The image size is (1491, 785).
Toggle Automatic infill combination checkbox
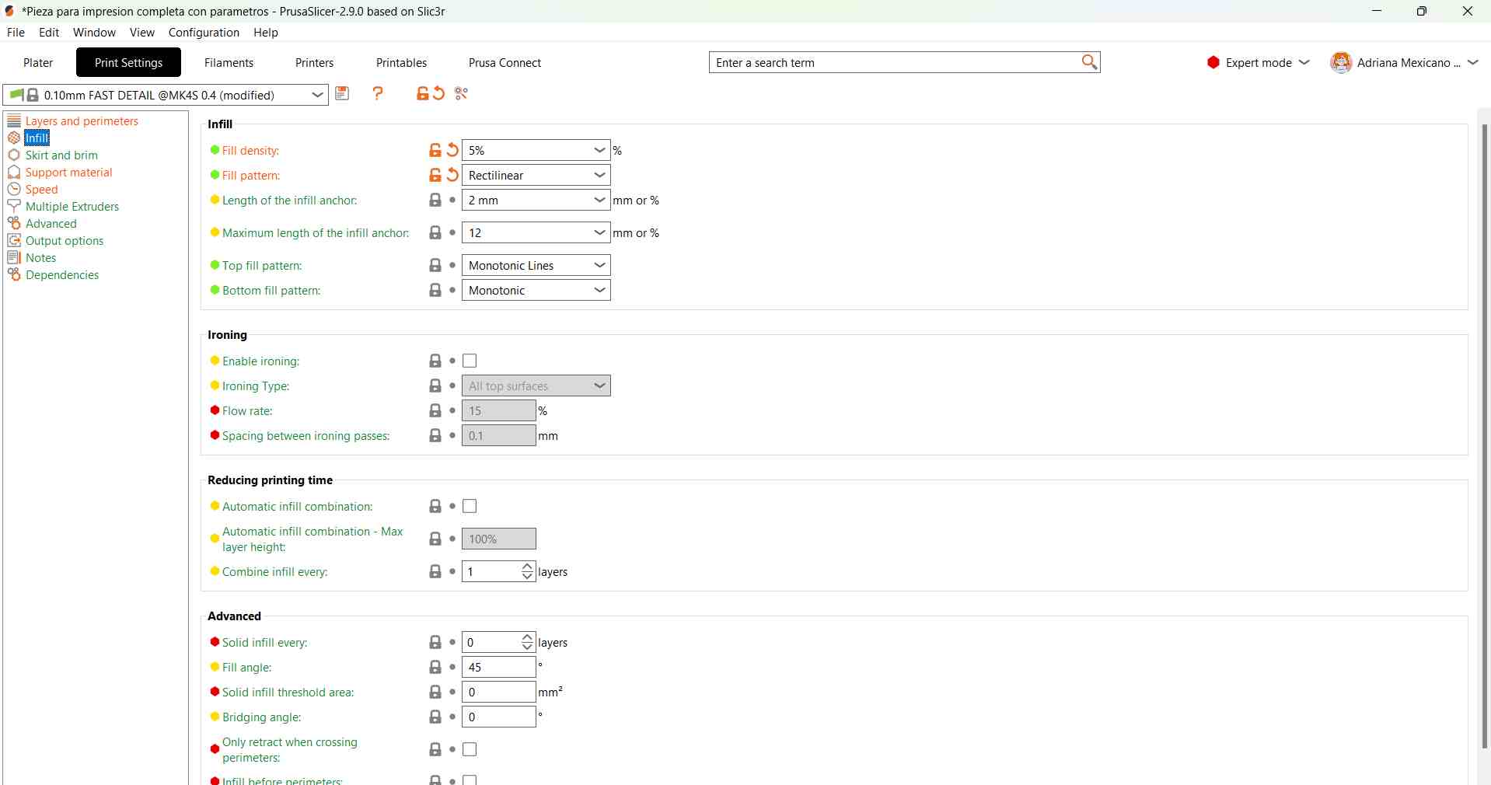pos(470,507)
